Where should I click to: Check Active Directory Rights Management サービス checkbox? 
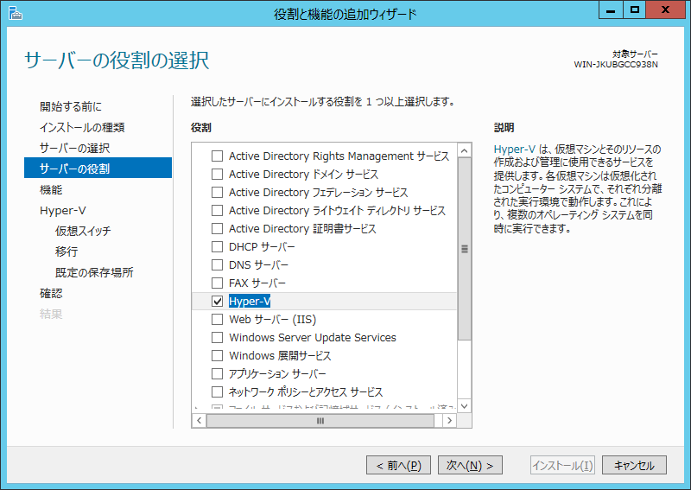point(218,156)
